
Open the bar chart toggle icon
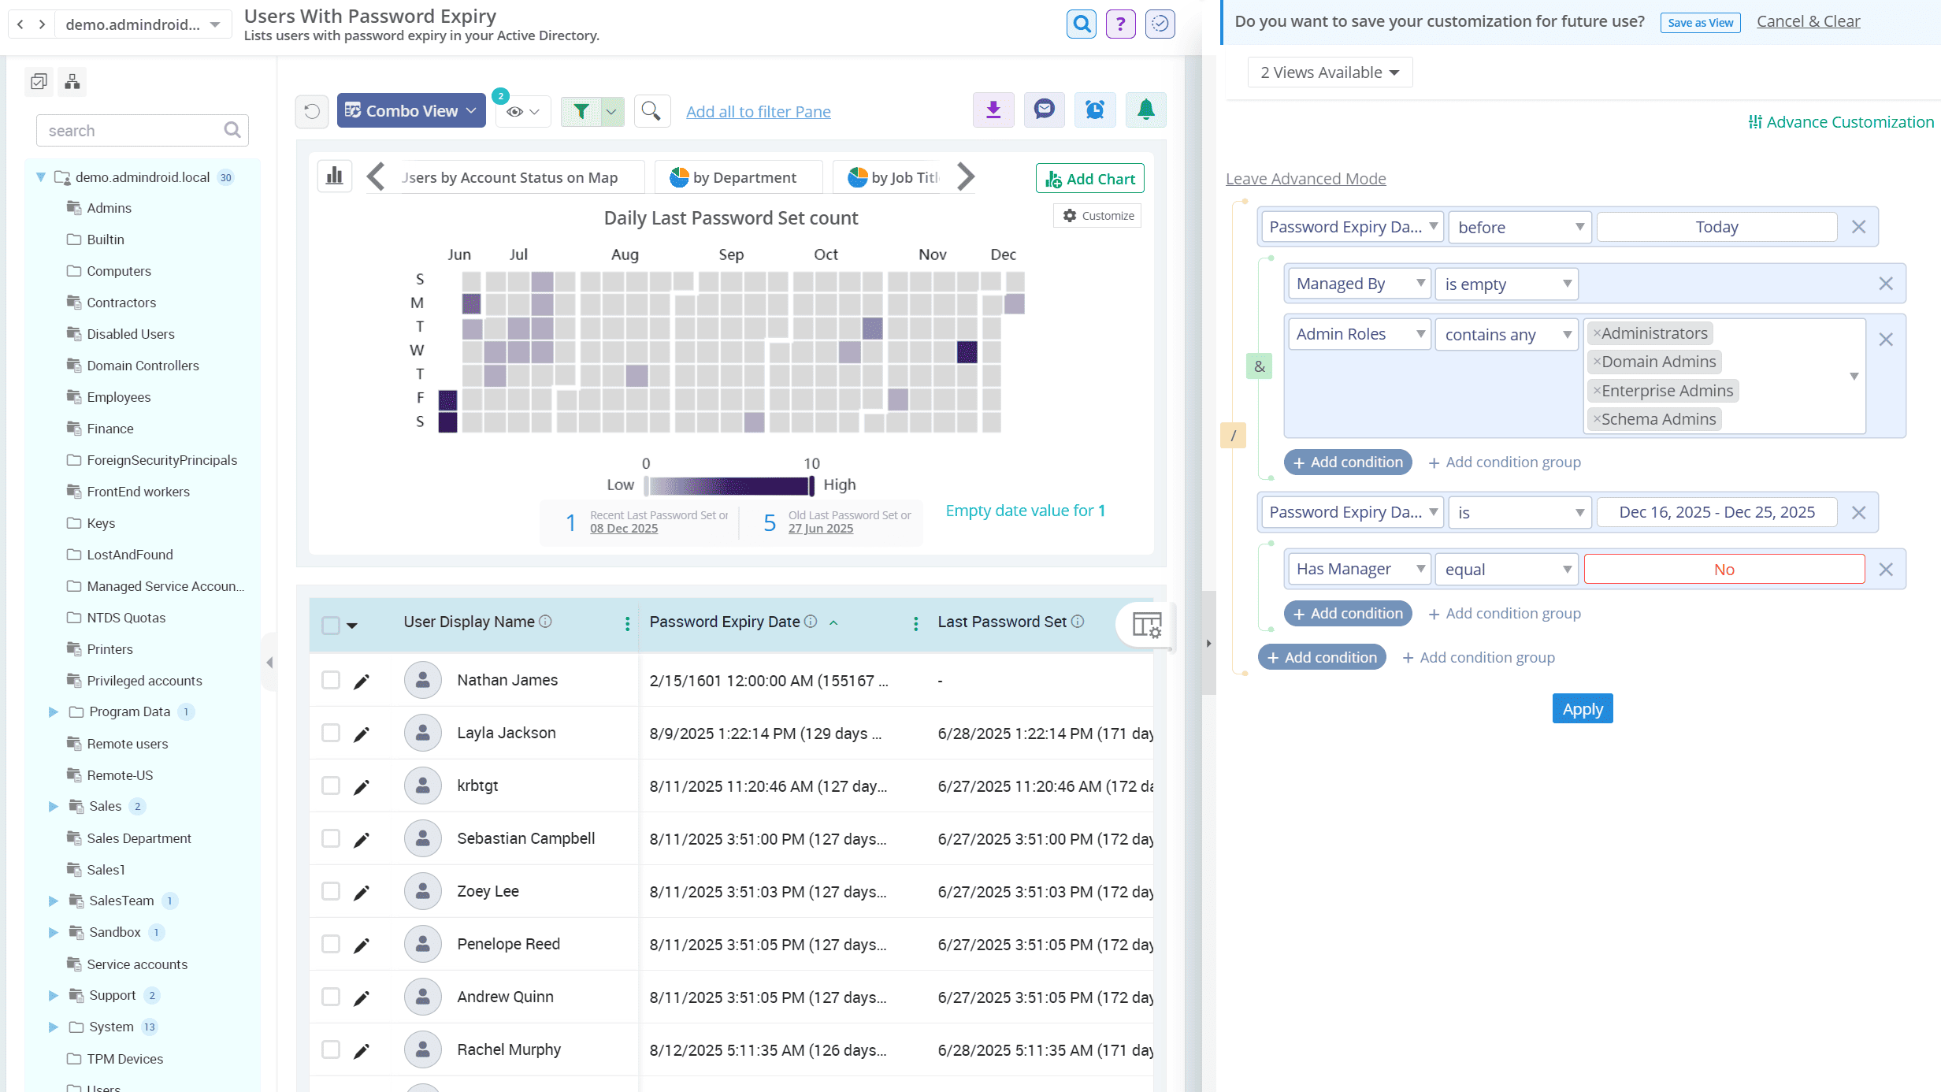(335, 176)
